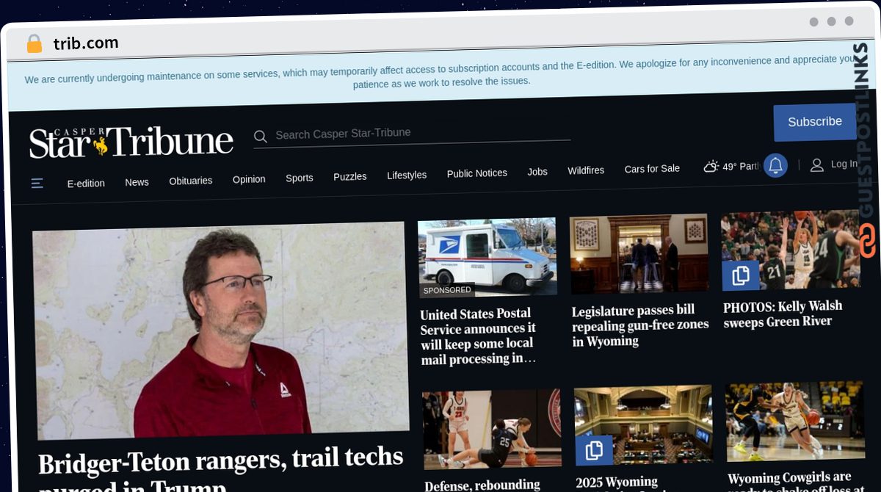
Task: Open the legislature doorway photo
Action: pos(639,254)
